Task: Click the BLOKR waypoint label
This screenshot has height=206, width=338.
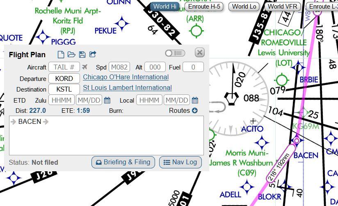Action: coord(269,197)
